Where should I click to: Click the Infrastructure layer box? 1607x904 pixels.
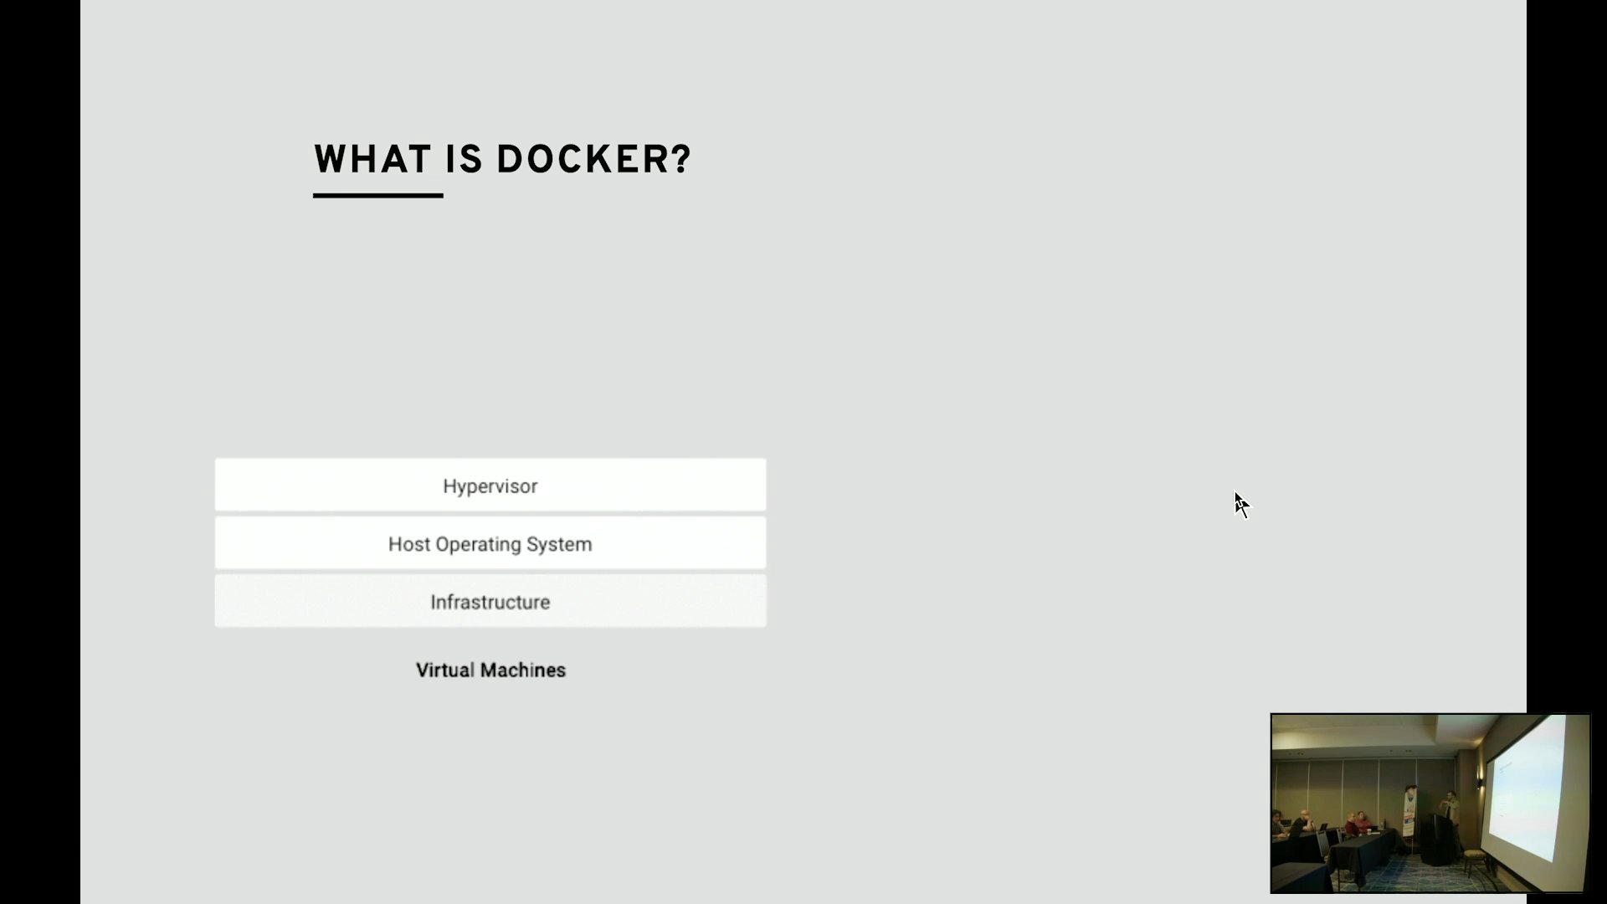tap(490, 601)
